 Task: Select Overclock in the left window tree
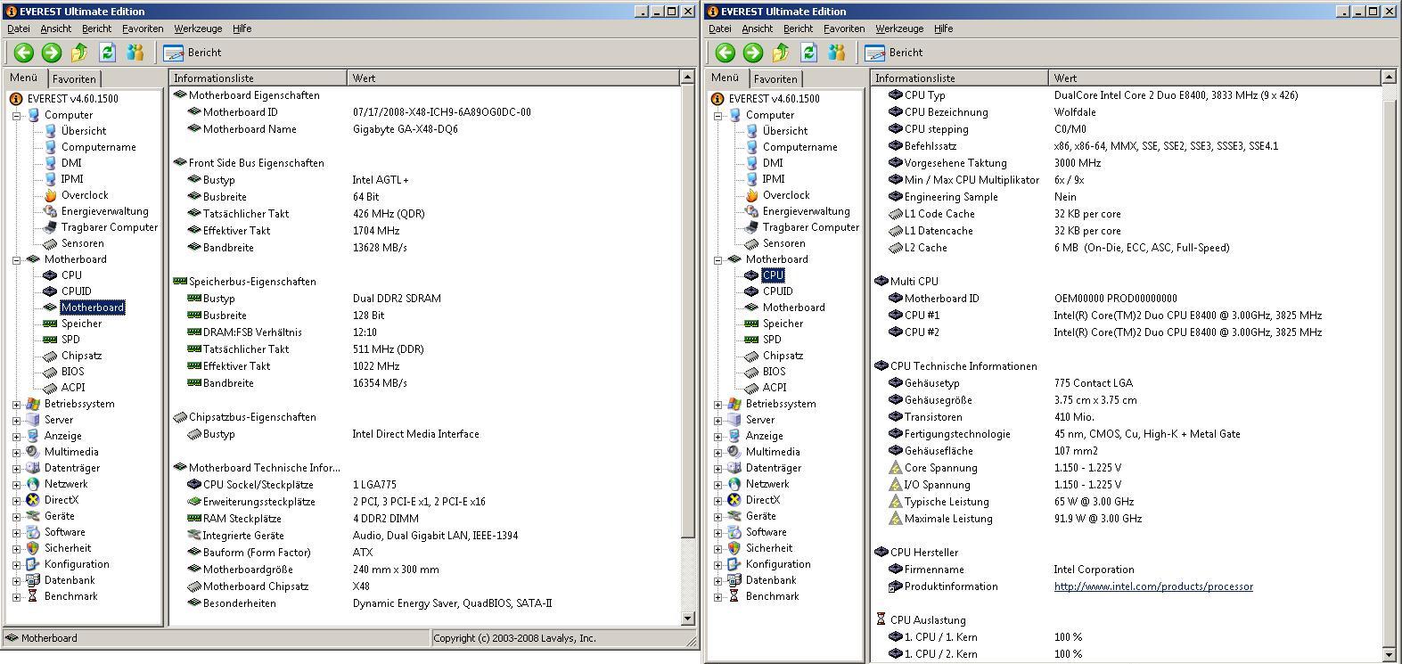click(x=85, y=195)
